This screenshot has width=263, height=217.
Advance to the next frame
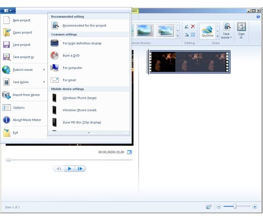[80, 169]
